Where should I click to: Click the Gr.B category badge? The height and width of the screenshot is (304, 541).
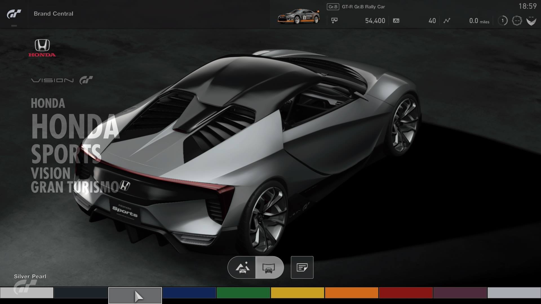click(333, 7)
